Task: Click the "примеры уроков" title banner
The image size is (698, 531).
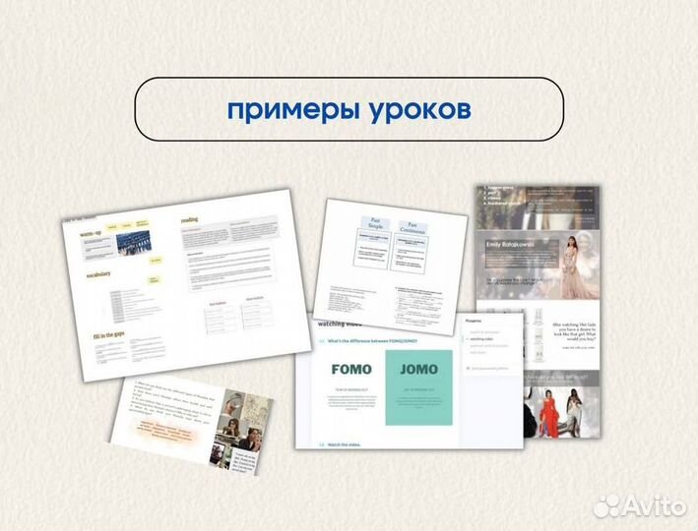Action: click(x=349, y=109)
